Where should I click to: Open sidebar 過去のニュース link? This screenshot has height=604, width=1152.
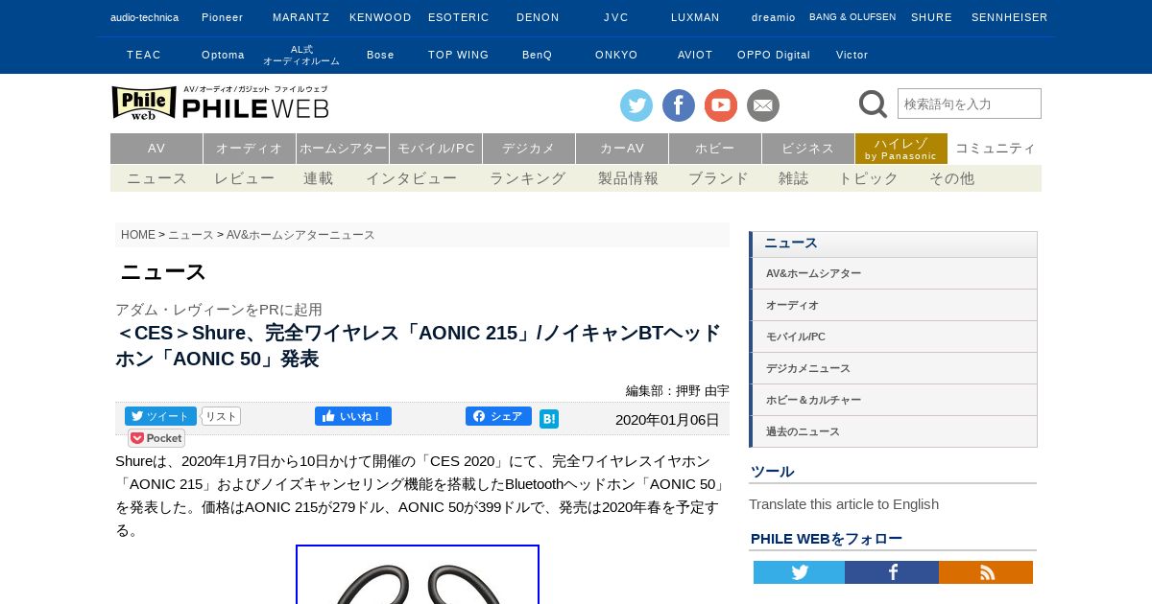pos(893,431)
